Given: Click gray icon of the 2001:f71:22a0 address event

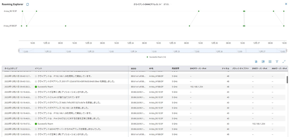Looking at the screenshot, I should (x=36, y=81).
